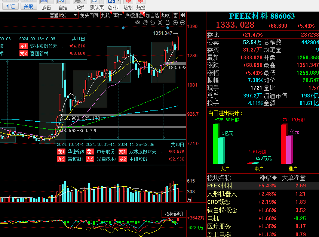The image size is (319, 237).
Task: Select the 钛白粉概念 sector row
Action: tap(263, 210)
